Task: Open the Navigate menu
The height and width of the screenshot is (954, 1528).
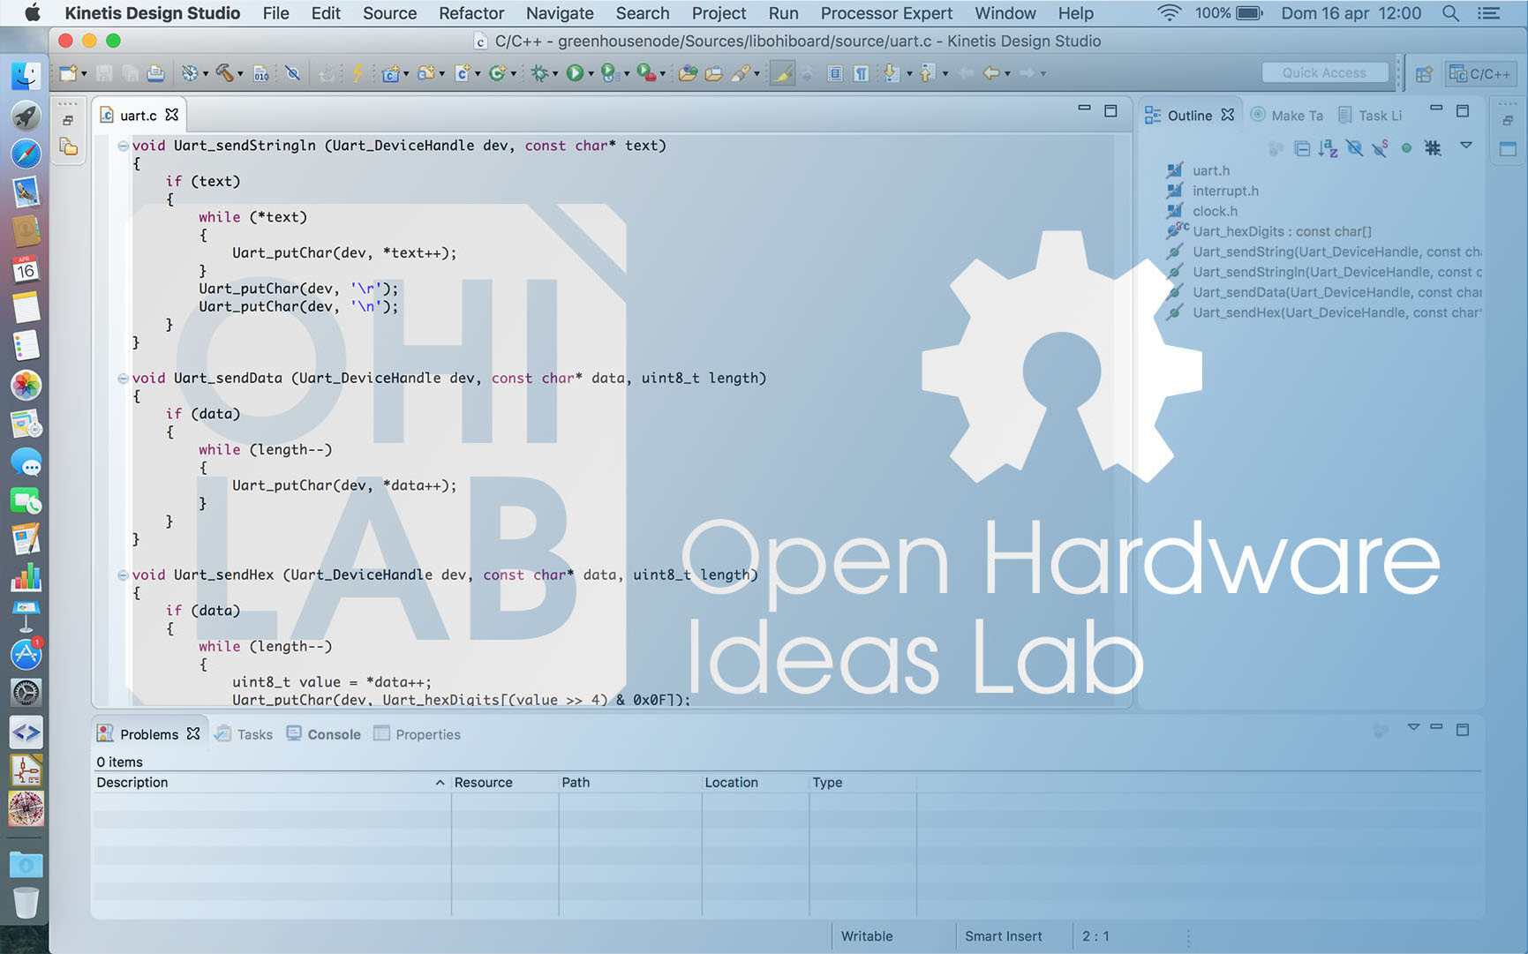Action: (x=560, y=13)
